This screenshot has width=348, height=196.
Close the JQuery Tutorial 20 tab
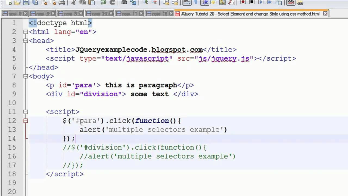click(x=325, y=13)
